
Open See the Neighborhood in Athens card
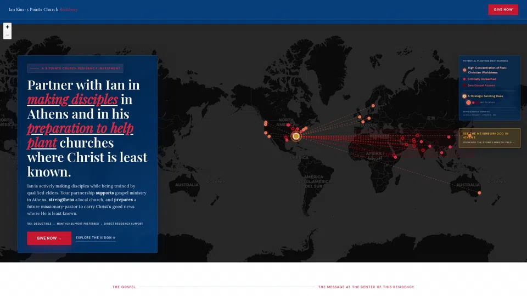tap(489, 138)
